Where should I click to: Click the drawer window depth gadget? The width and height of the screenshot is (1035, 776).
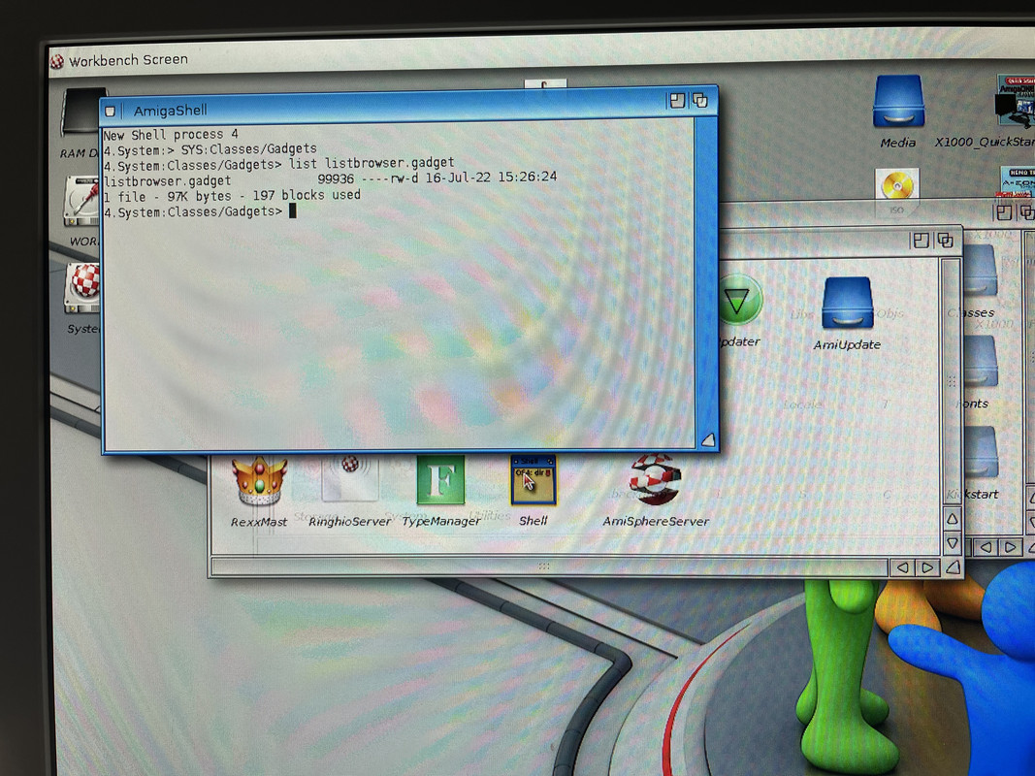[x=945, y=241]
